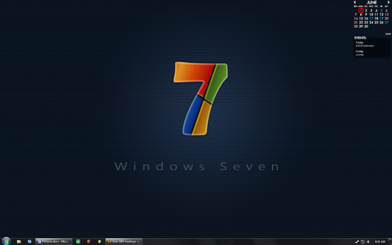Open the Windows Start orb
Viewport: 392px width, 245px height.
point(6,241)
